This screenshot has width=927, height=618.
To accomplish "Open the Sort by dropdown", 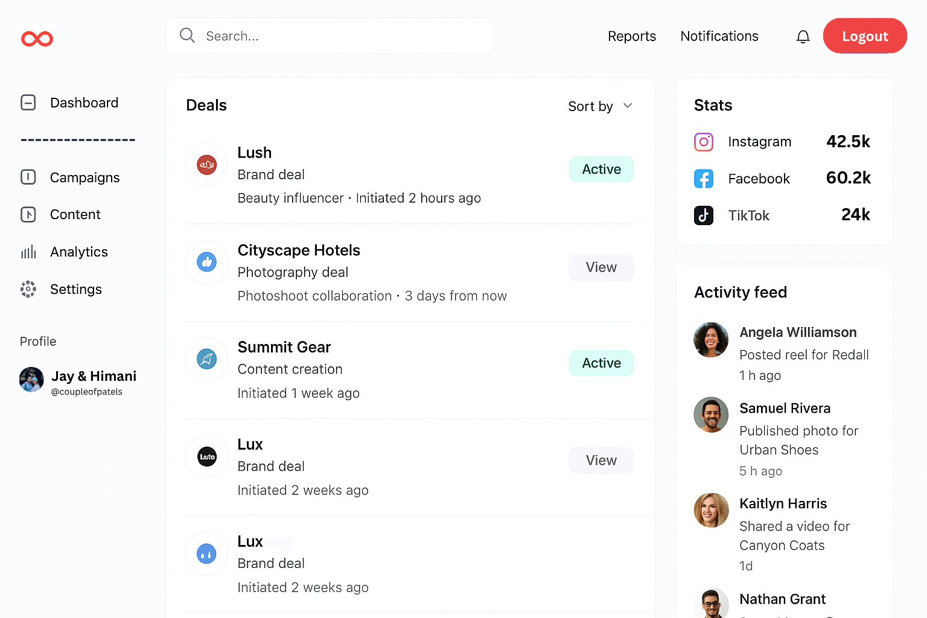I will coord(601,106).
